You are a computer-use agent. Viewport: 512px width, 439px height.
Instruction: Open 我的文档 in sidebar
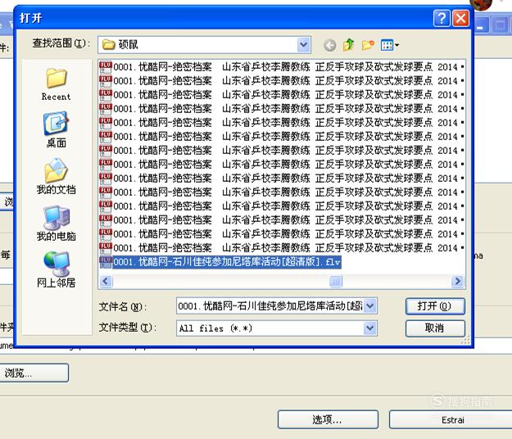click(x=57, y=176)
